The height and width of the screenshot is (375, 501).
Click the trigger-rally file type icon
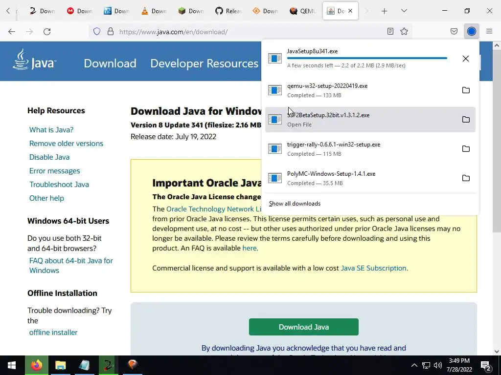click(275, 149)
